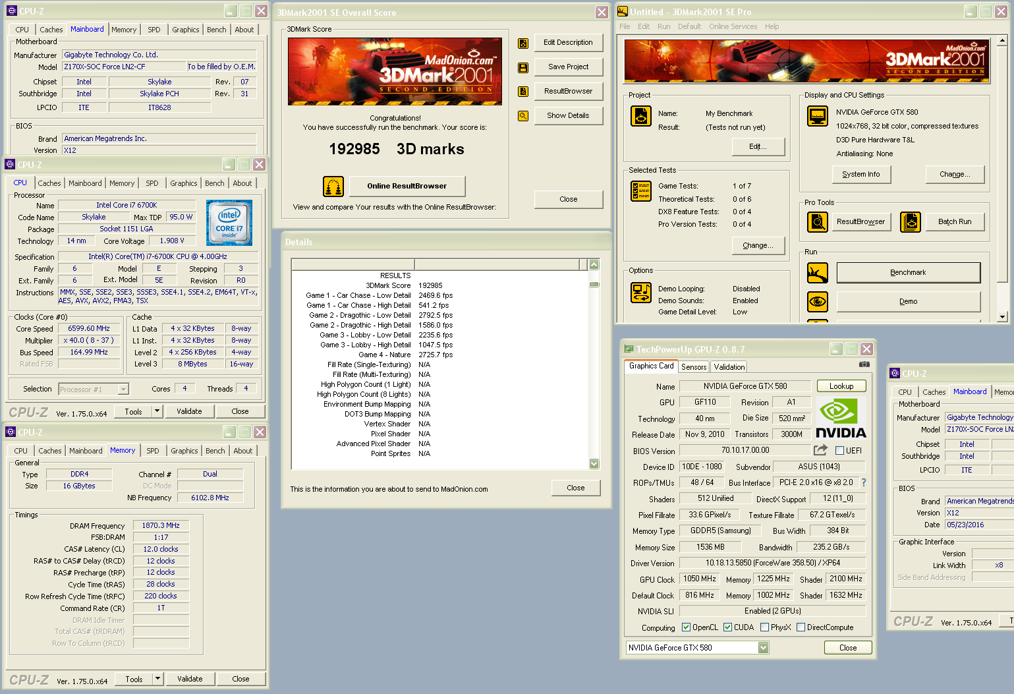Open the GPU selection dropdown in GPU-Z
Viewport: 1014px width, 694px height.
(763, 648)
